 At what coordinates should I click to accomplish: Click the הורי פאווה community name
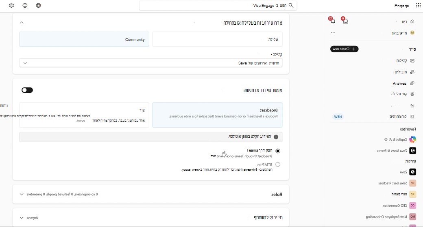[x=399, y=194]
